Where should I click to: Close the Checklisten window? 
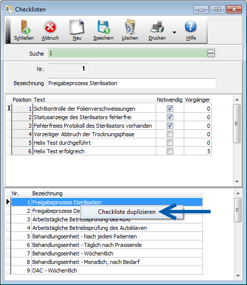tap(234, 10)
